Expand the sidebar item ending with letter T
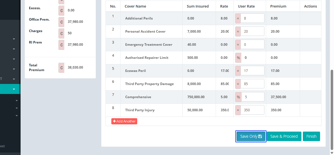This screenshot has height=155, width=334. pos(14,79)
